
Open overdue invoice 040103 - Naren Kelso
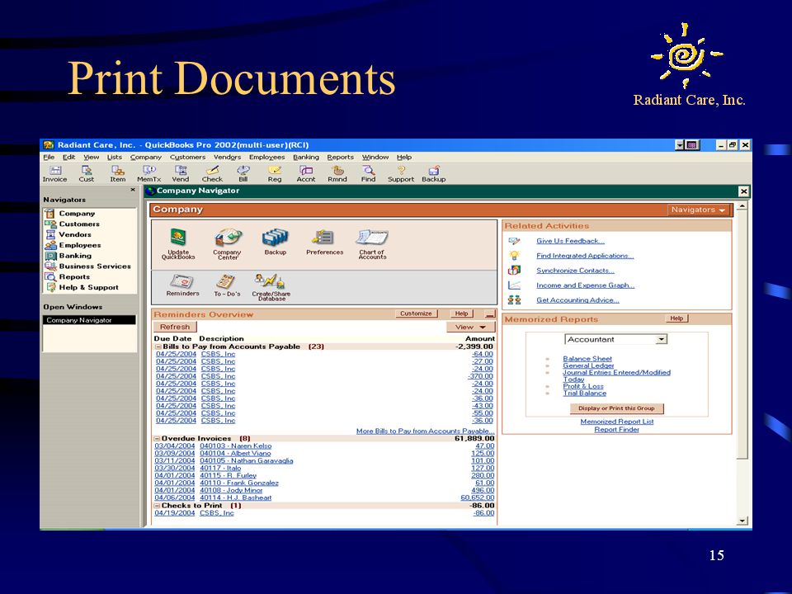click(x=235, y=446)
